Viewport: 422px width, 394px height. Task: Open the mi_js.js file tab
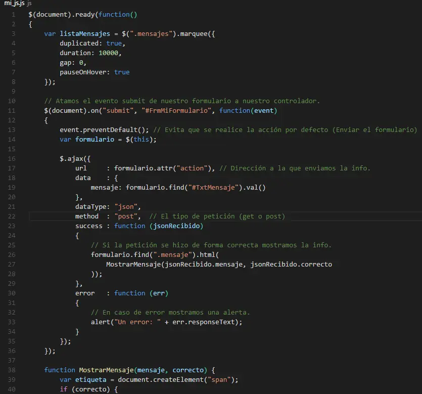coord(18,3)
